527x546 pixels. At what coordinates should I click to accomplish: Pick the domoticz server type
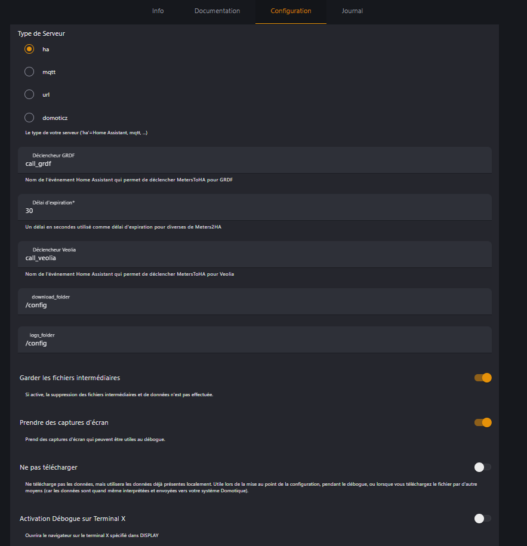29,118
